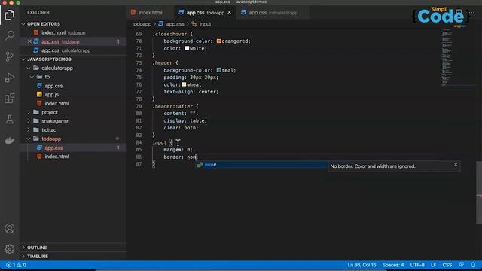Viewport: 482px width, 271px height.
Task: Collapse the to folder
Action: pyautogui.click(x=32, y=77)
